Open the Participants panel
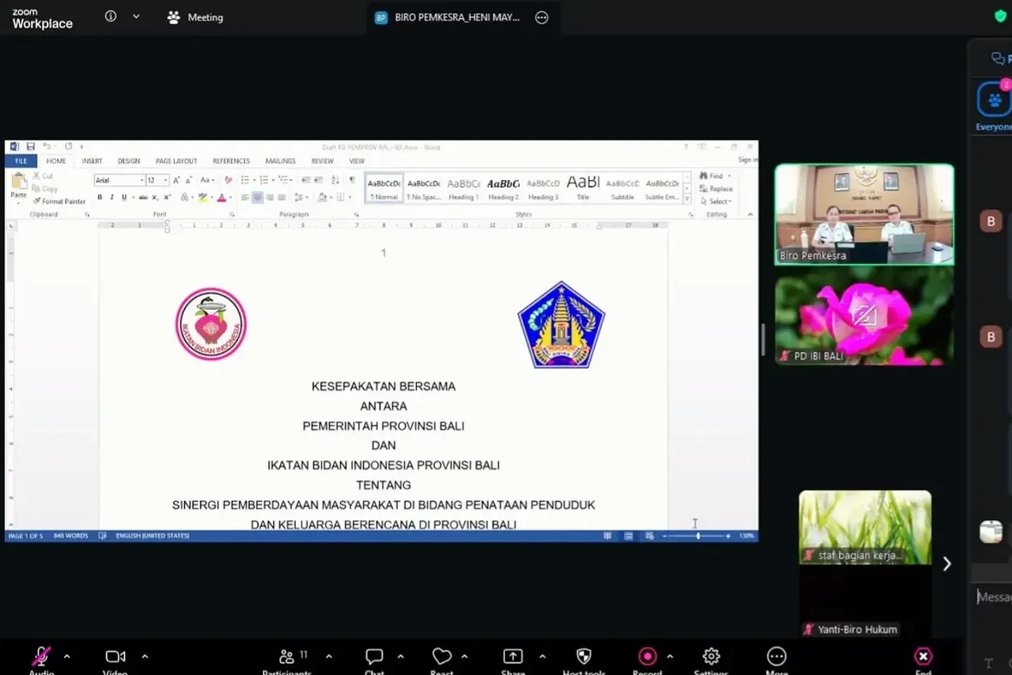The image size is (1012, 675). [286, 656]
